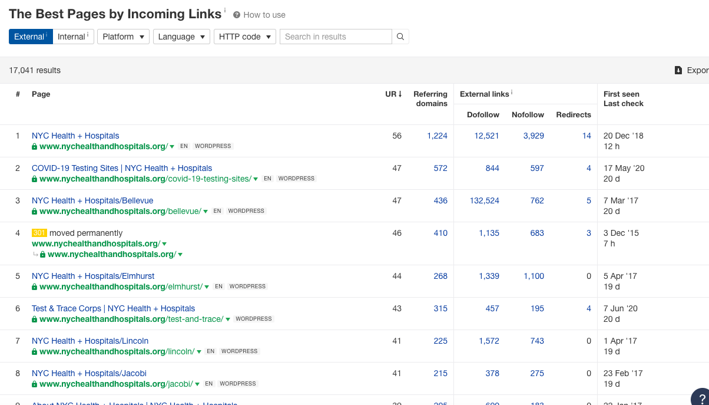Click the Export download icon
The width and height of the screenshot is (709, 405).
point(678,70)
